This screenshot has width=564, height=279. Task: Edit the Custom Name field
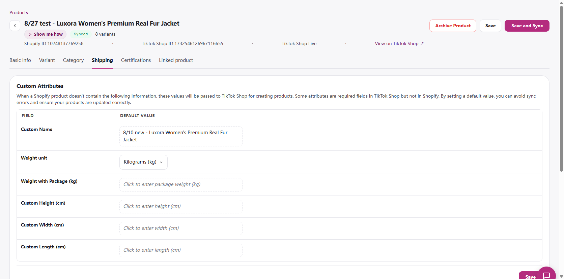point(181,136)
